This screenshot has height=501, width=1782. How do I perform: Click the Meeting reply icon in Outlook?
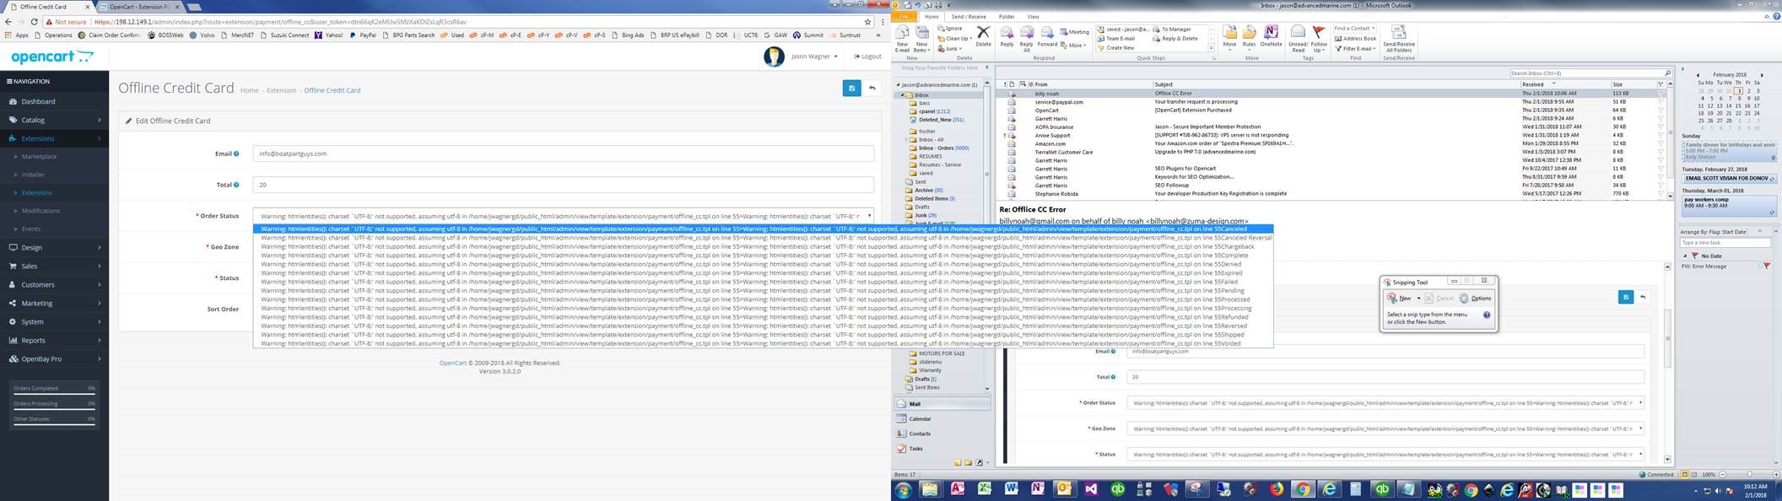1074,32
